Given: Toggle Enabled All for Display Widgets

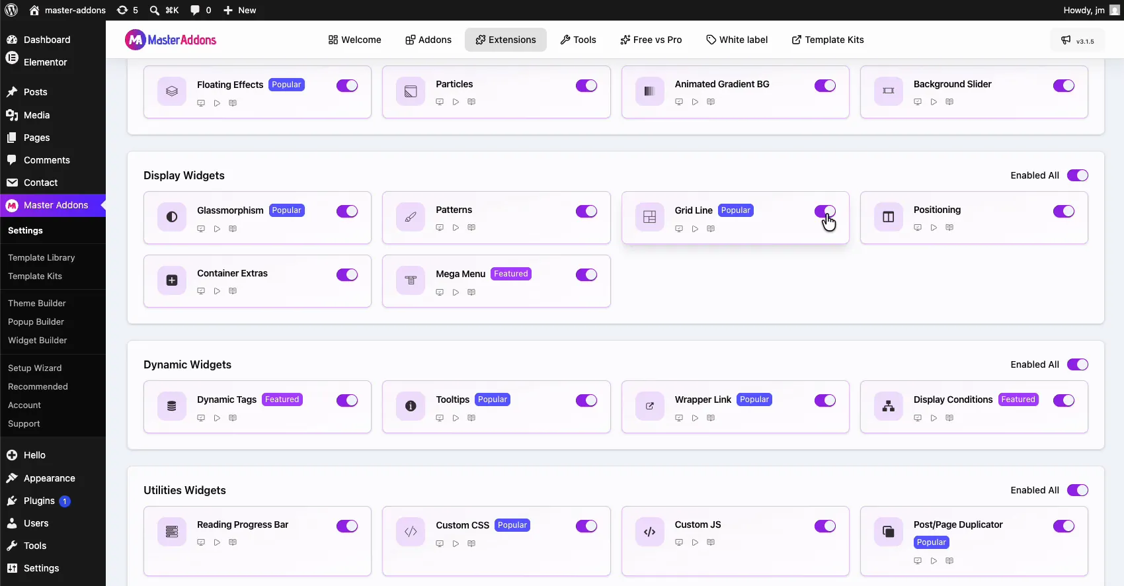Looking at the screenshot, I should (1078, 175).
